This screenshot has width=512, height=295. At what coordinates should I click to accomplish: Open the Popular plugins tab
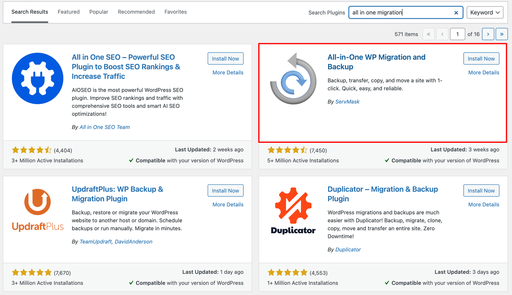click(x=99, y=12)
